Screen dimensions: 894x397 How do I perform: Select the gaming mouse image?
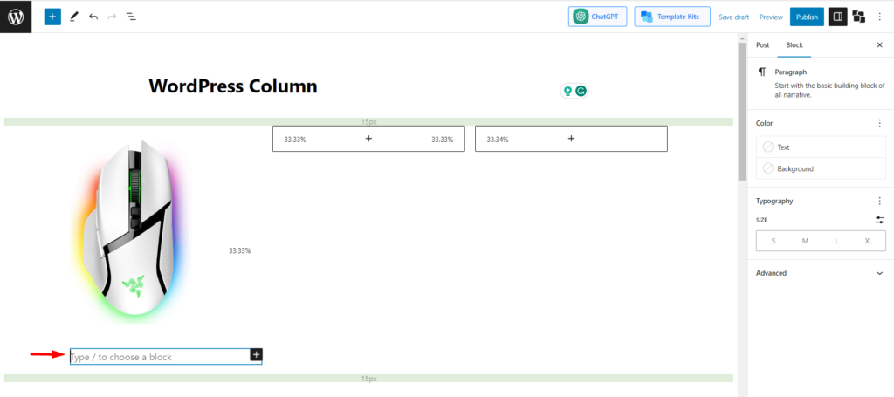pyautogui.click(x=133, y=231)
